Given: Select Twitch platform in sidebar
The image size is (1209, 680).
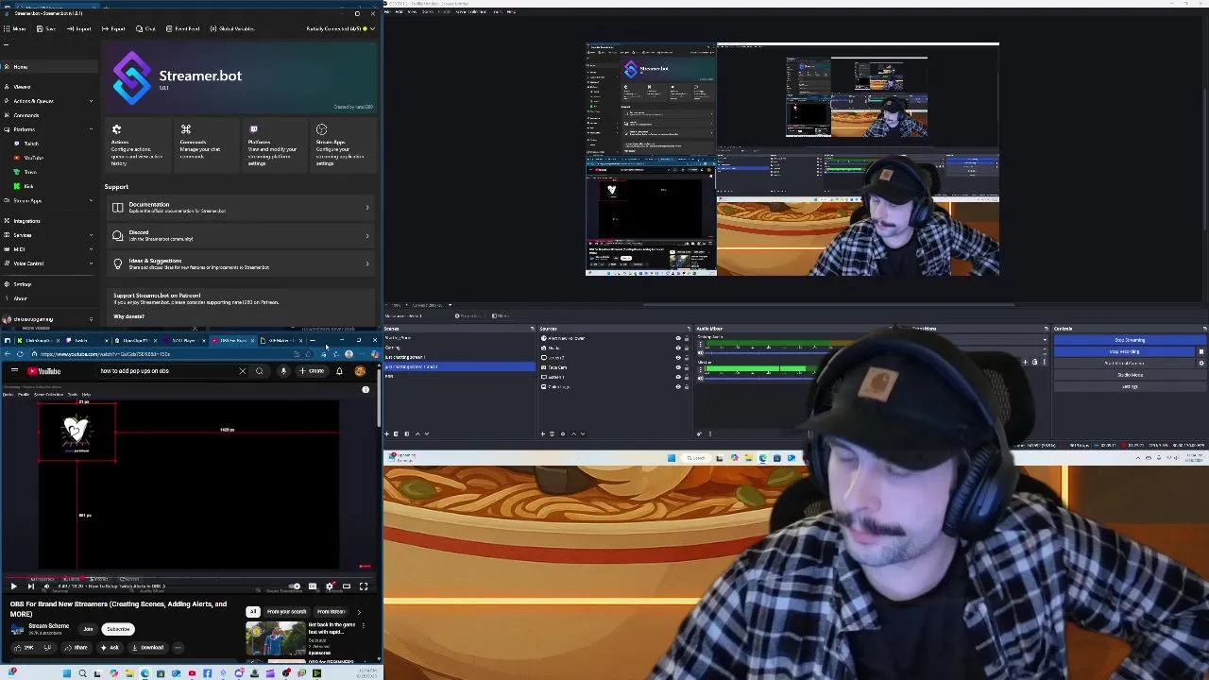Looking at the screenshot, I should point(31,144).
